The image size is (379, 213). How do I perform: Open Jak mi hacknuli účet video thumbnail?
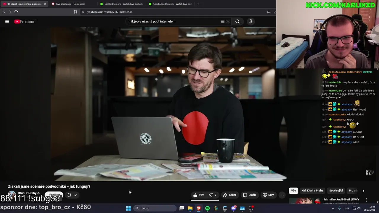[305, 201]
